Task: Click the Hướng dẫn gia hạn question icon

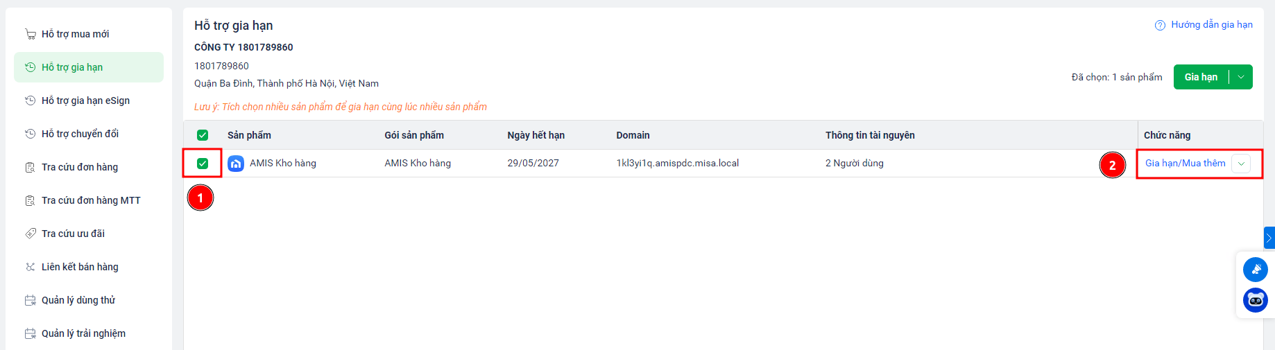Action: [x=1160, y=25]
